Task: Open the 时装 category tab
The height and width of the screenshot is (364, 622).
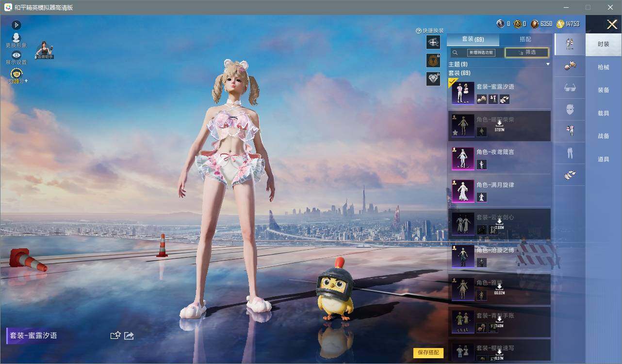Action: coord(604,44)
